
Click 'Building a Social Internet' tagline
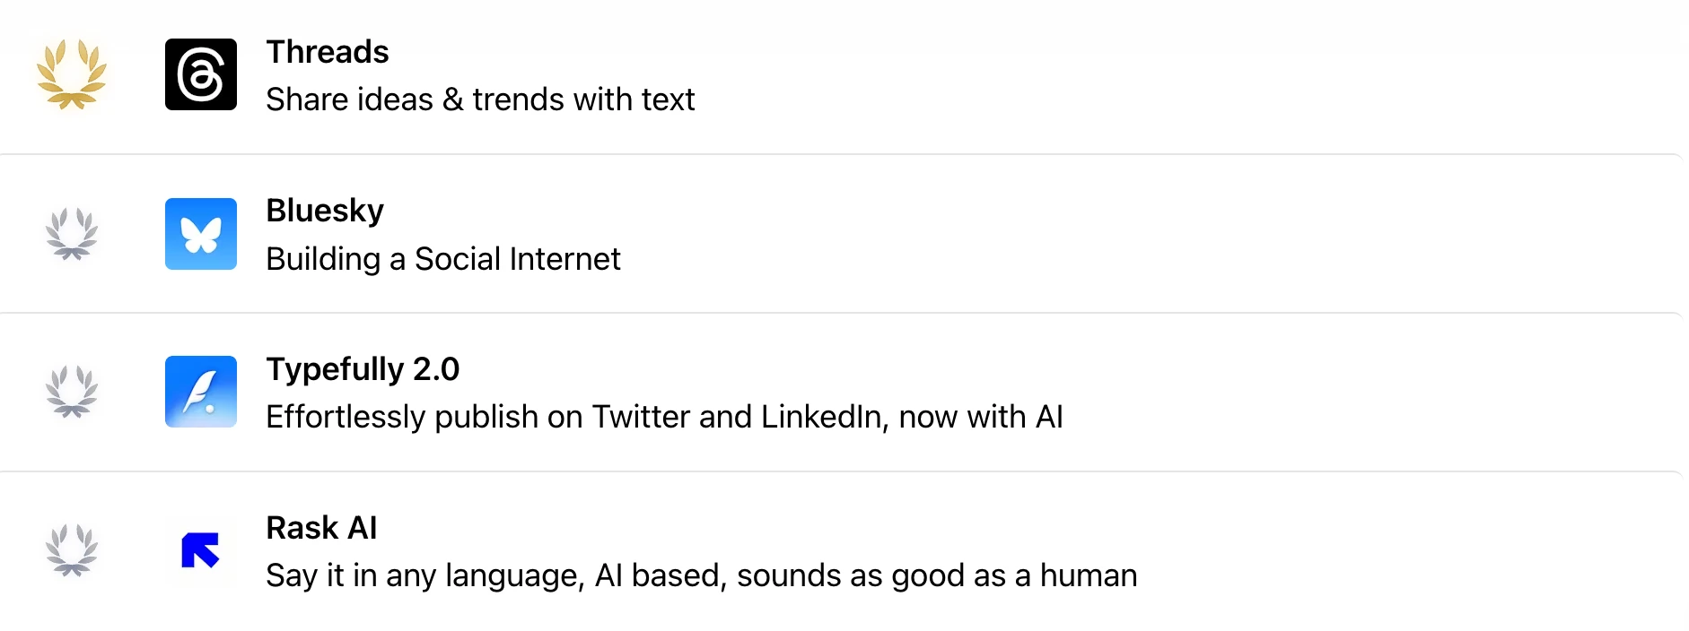coord(443,259)
